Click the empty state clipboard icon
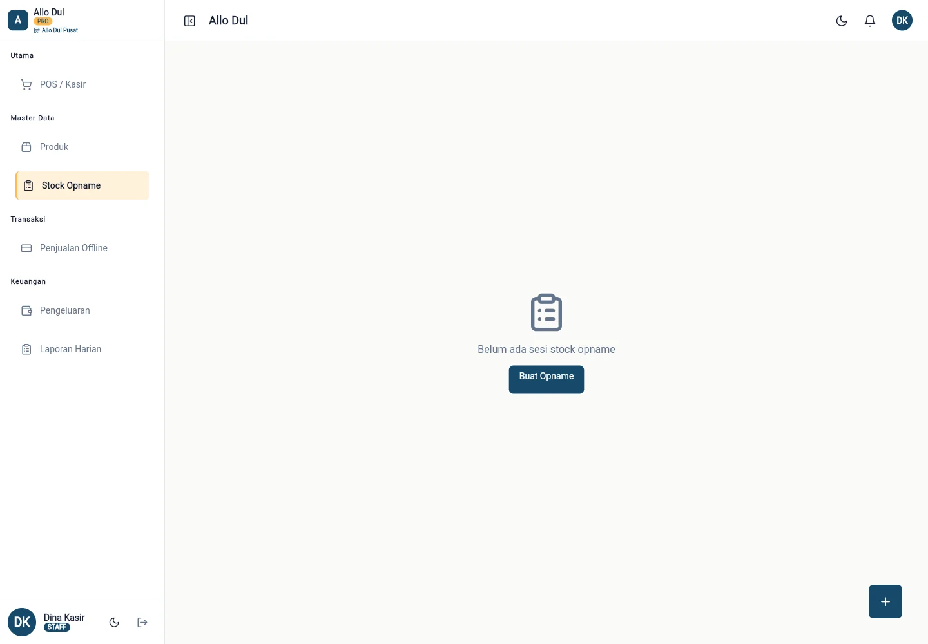This screenshot has height=644, width=928. (x=546, y=312)
